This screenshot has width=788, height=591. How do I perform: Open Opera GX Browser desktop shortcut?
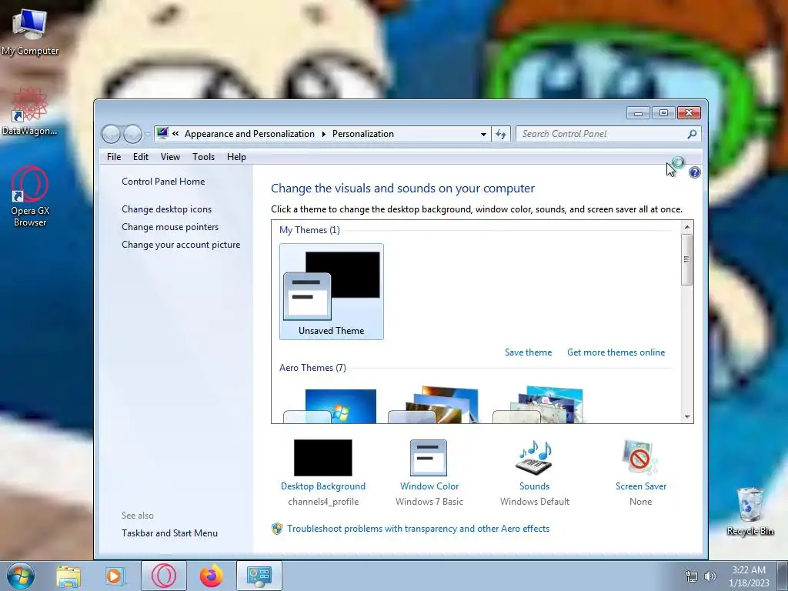30,197
